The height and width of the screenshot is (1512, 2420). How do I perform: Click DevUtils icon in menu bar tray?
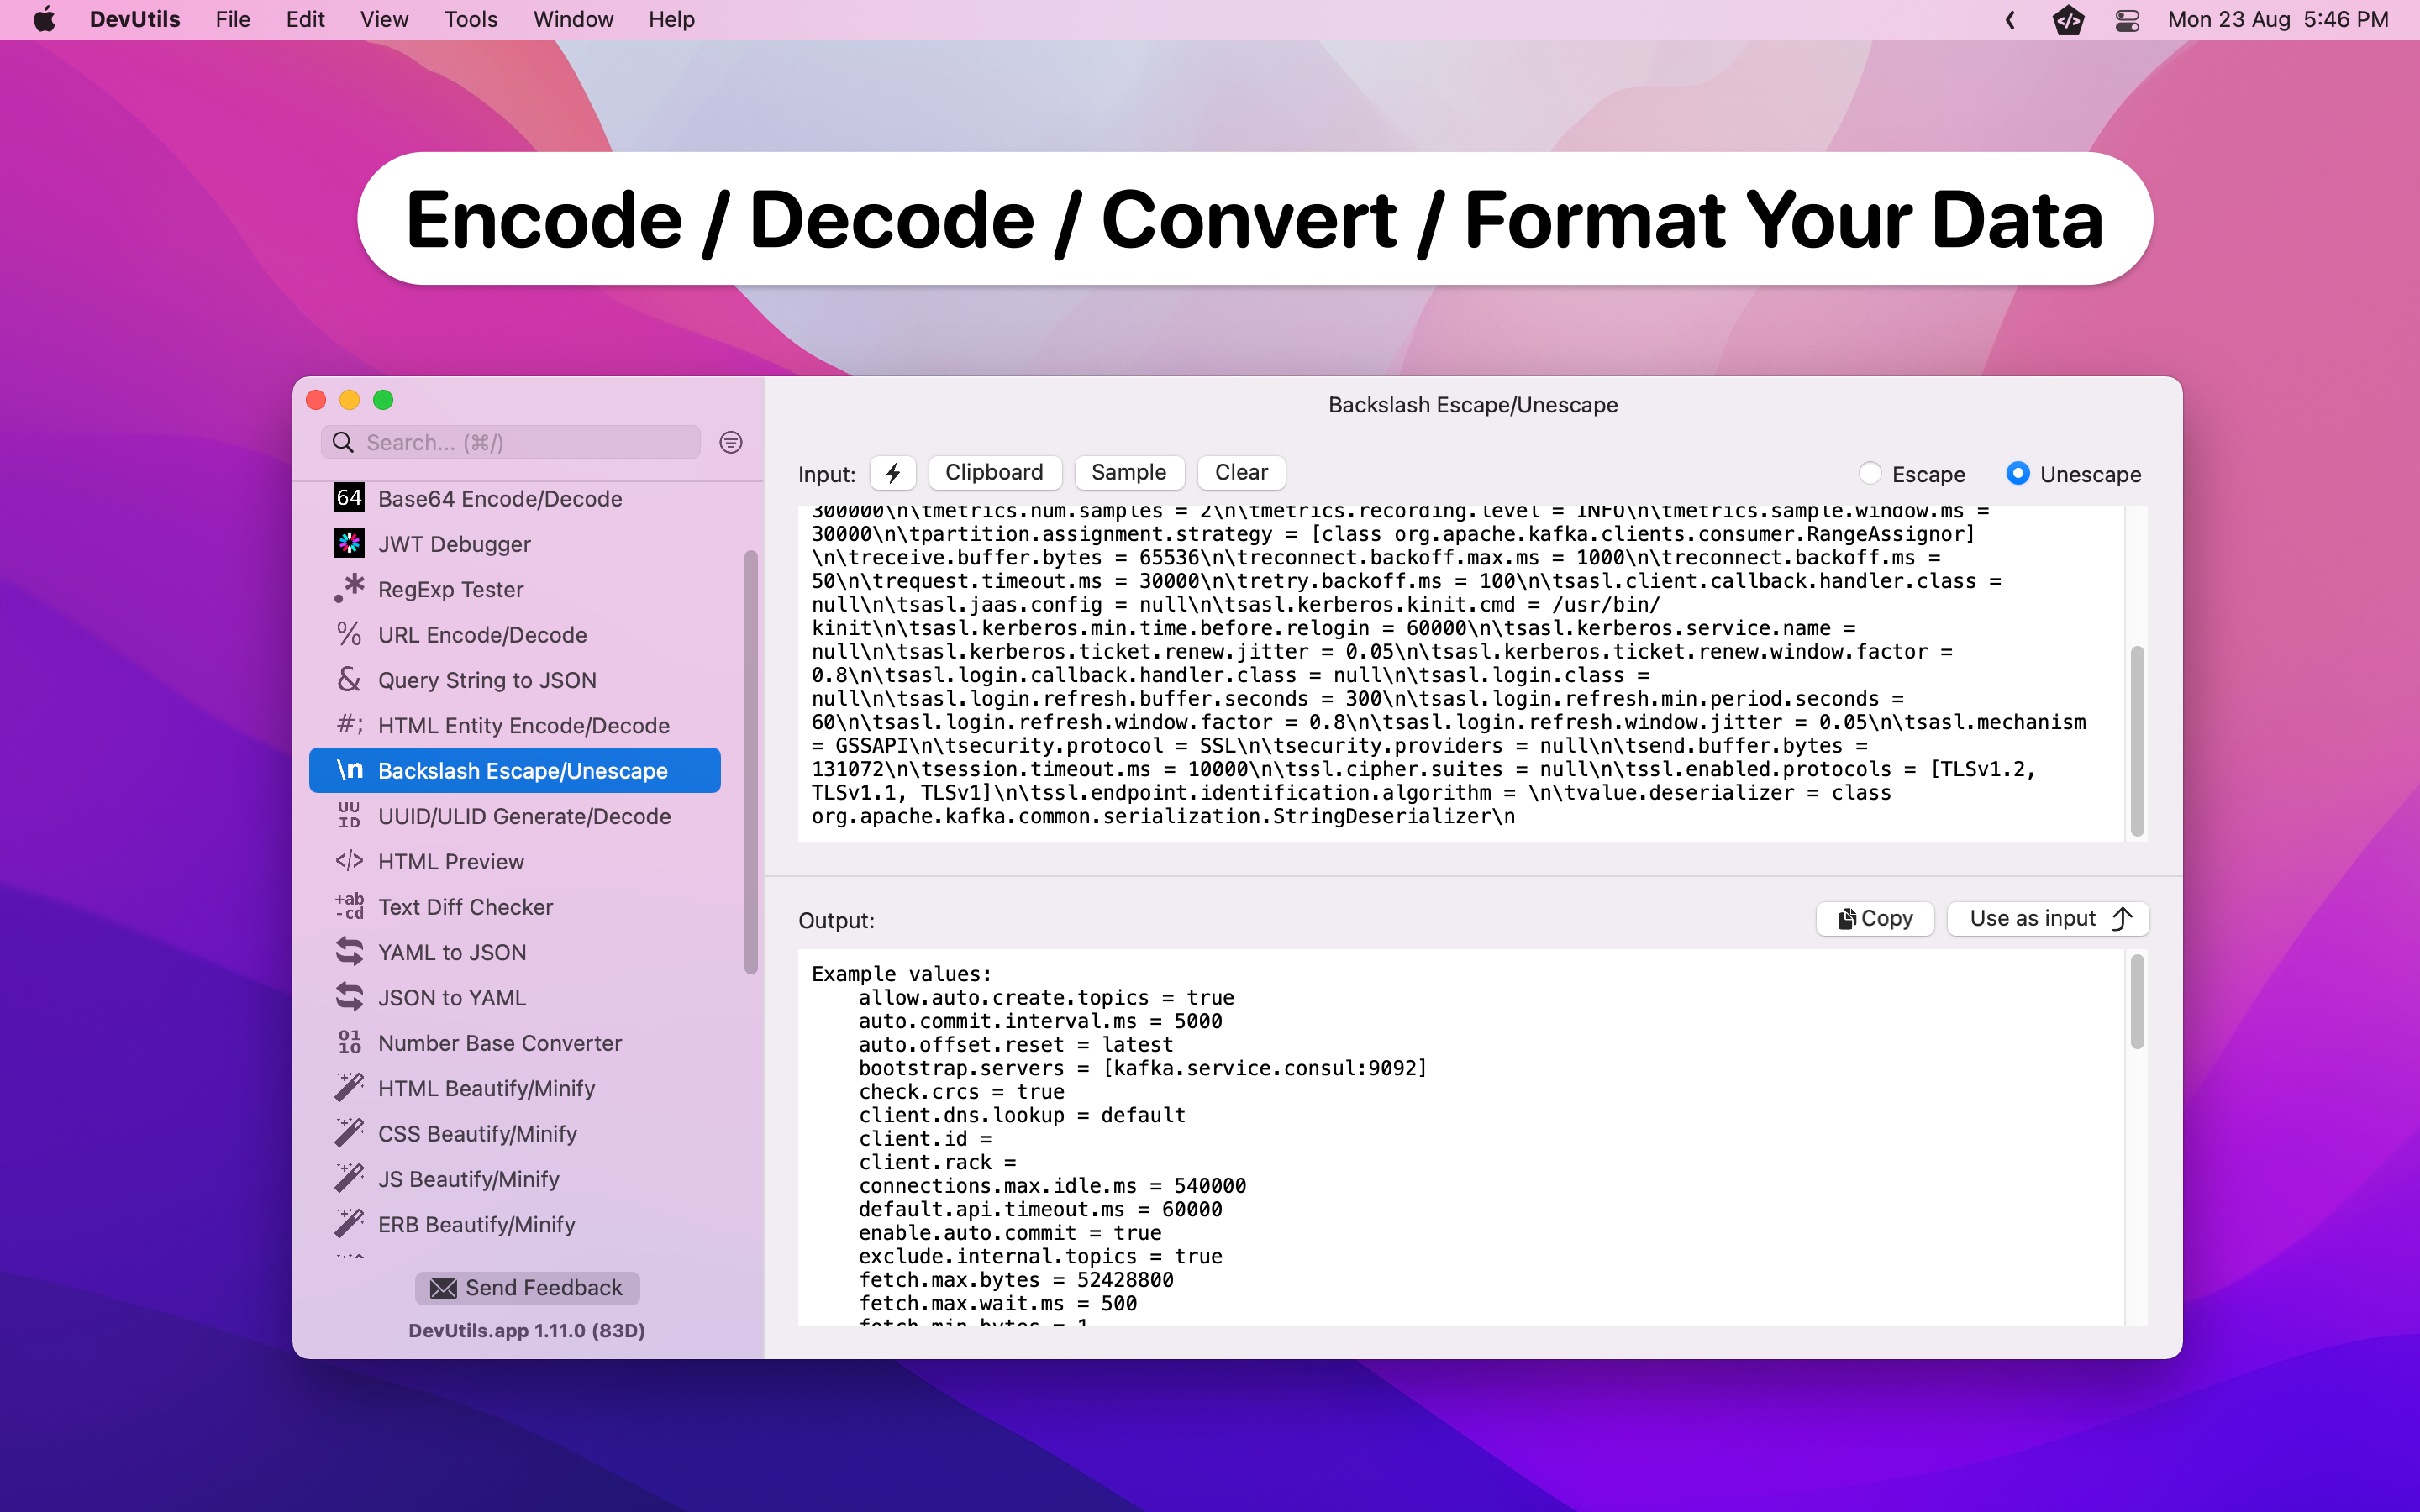(x=2067, y=20)
